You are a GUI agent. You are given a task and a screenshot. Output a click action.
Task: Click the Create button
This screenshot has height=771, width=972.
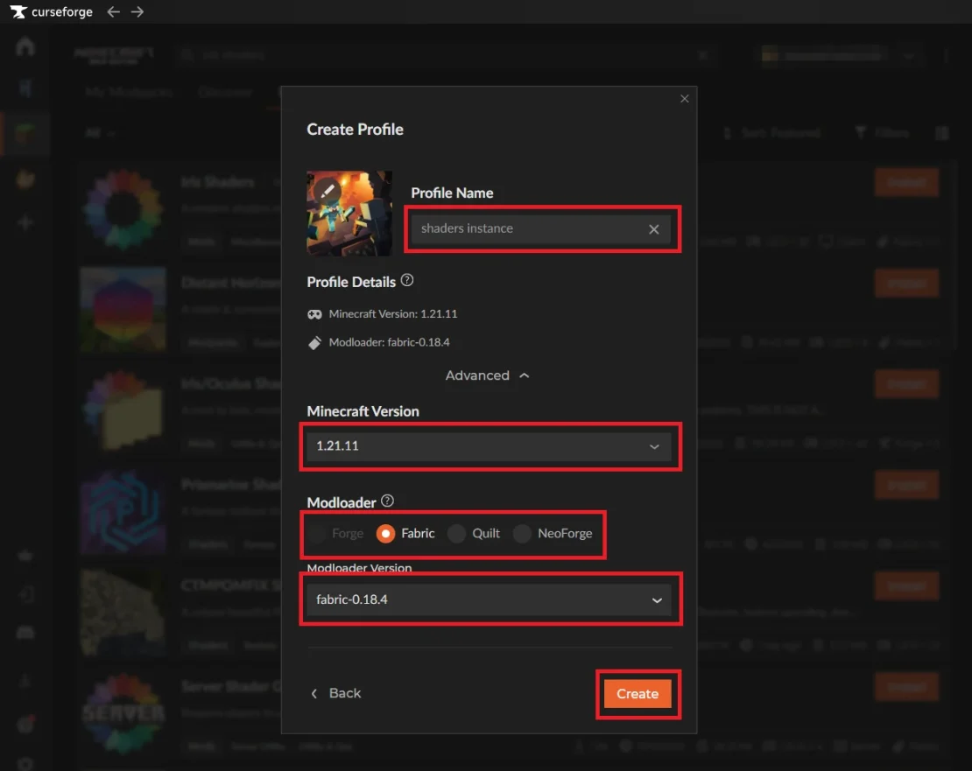tap(637, 694)
